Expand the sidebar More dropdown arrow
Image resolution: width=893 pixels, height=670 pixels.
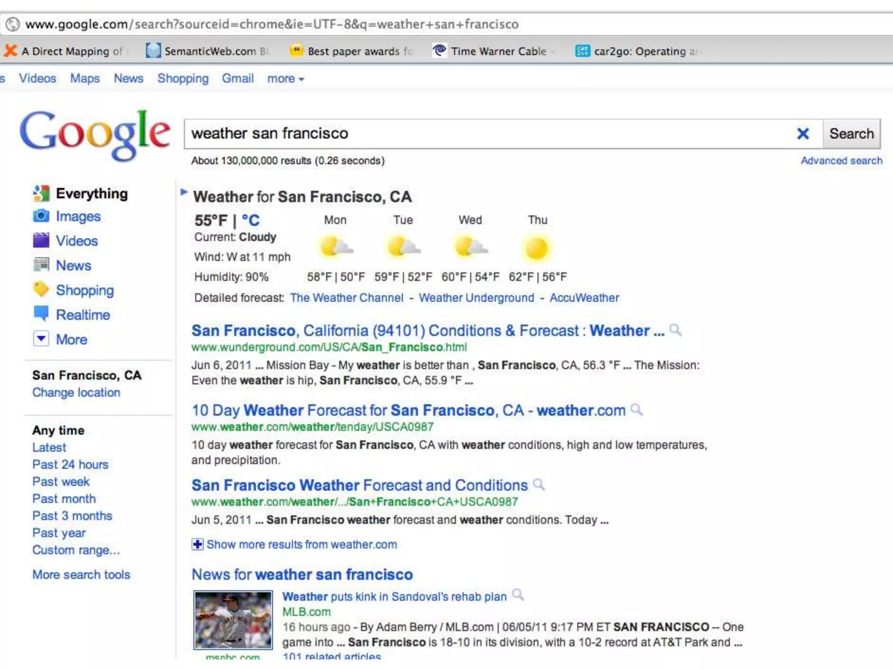click(x=41, y=338)
